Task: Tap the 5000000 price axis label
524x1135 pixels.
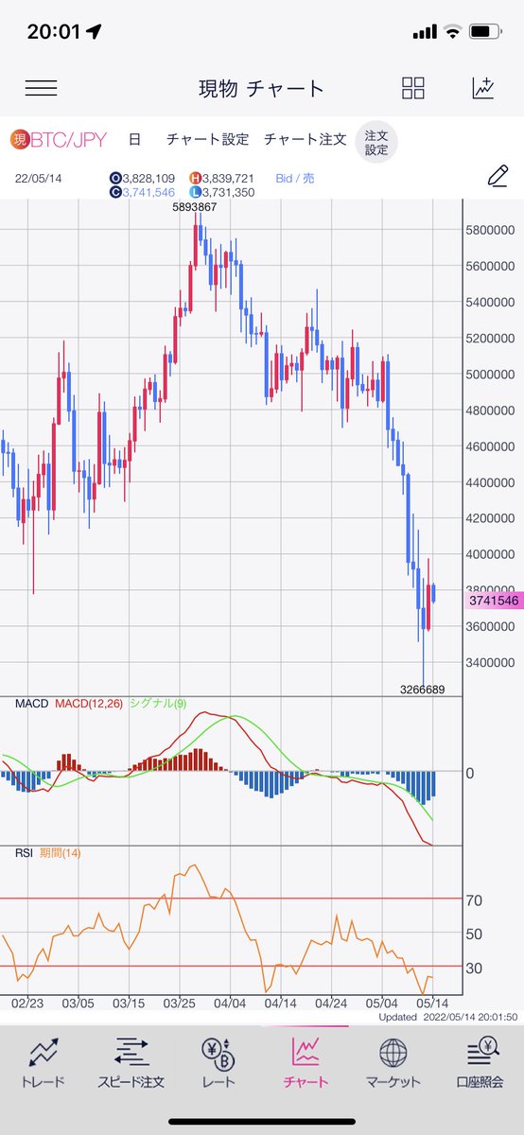Action: click(x=490, y=375)
